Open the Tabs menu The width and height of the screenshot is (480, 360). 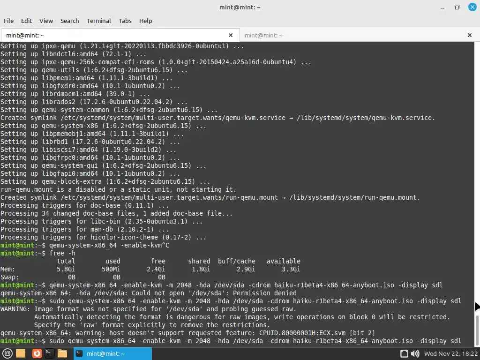pos(125,21)
